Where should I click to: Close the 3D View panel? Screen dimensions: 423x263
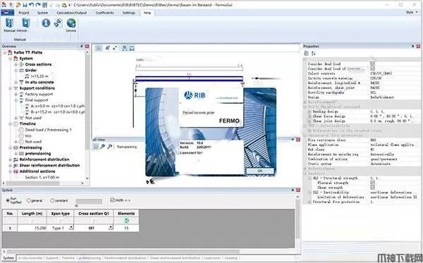tap(298, 139)
